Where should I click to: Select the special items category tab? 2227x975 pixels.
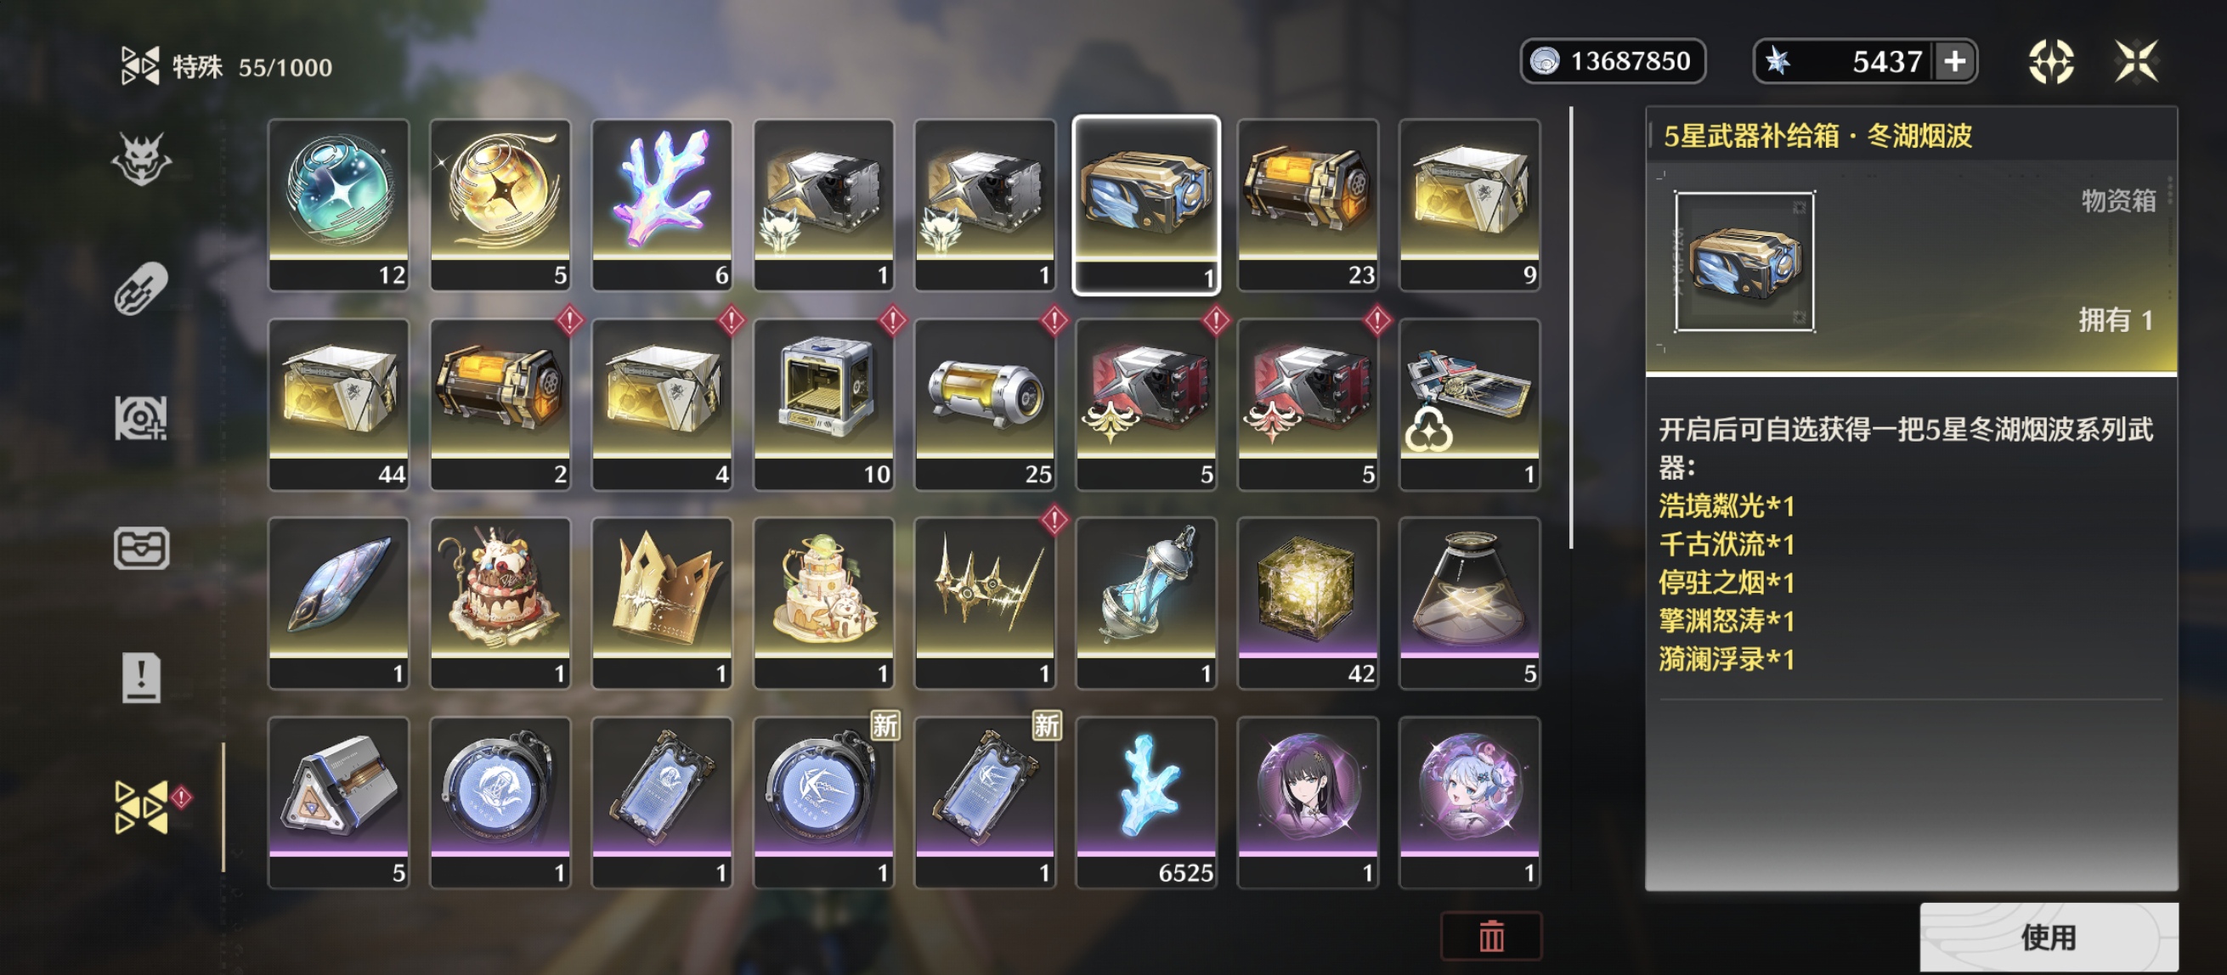click(x=143, y=807)
